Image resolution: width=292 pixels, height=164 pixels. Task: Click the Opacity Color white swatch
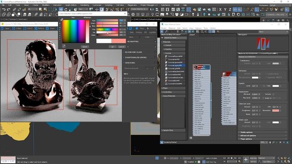tap(276, 86)
